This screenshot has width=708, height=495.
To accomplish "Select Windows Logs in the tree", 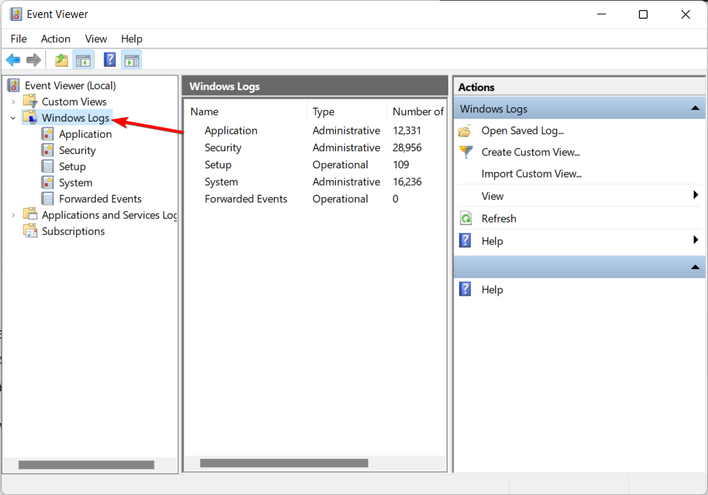I will (x=76, y=118).
